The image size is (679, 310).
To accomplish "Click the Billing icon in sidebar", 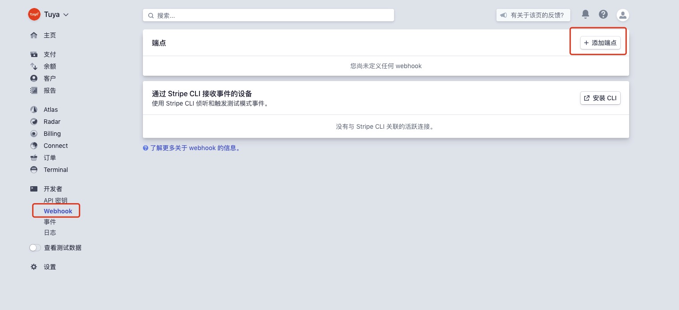I will [34, 134].
